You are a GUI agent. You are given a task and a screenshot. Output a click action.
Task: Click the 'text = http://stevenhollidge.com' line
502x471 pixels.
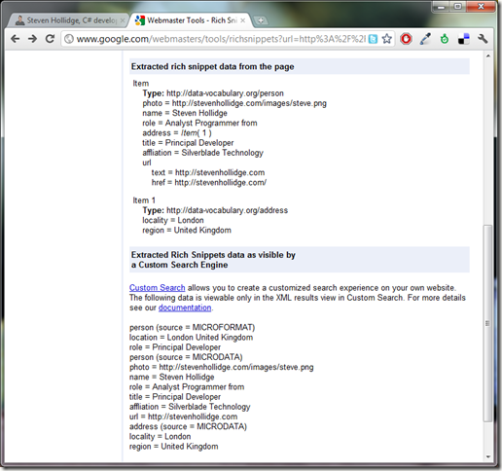click(x=208, y=172)
